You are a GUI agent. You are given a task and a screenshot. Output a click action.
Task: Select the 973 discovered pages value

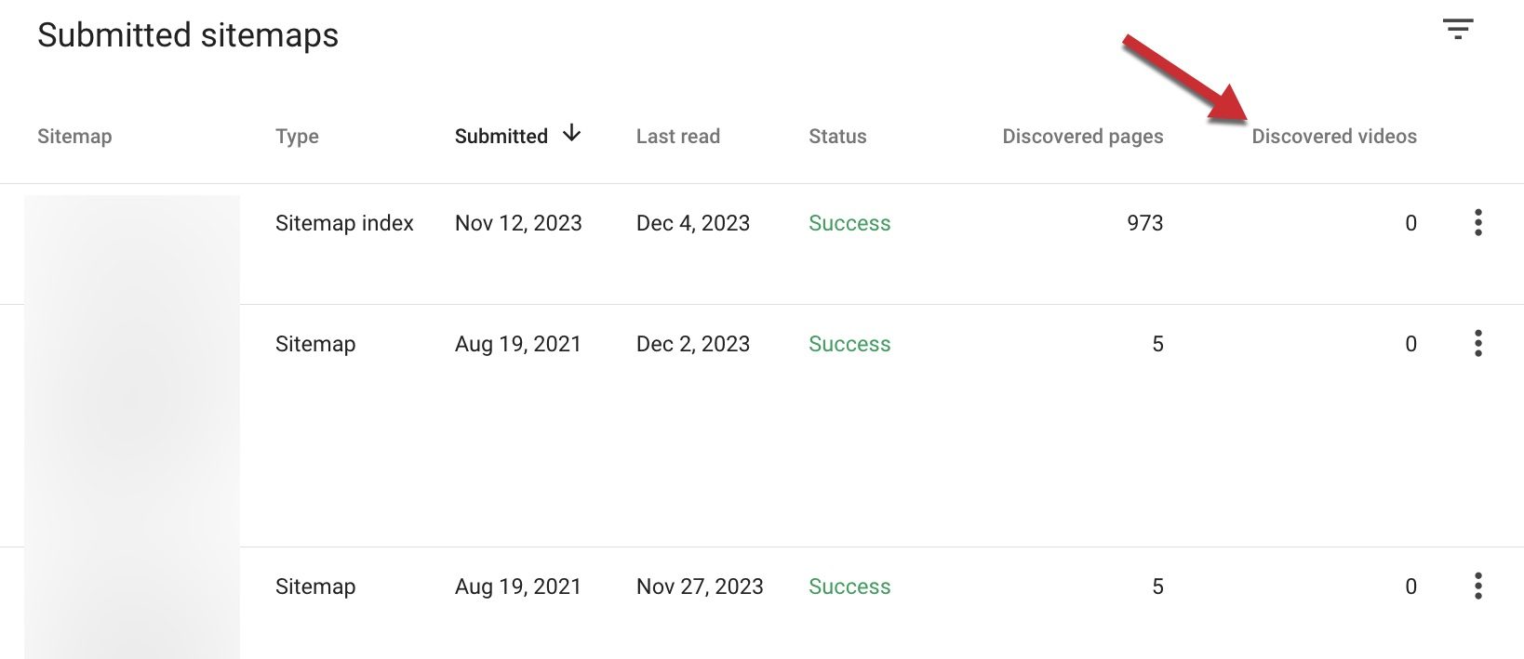1145,223
